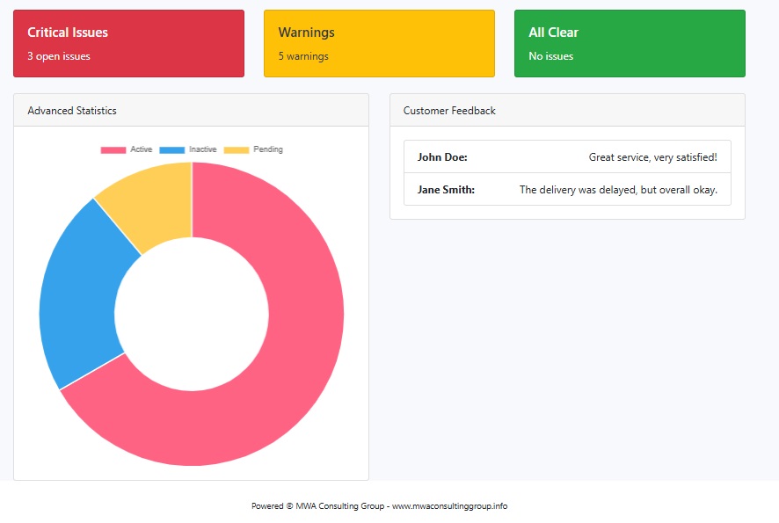Toggle the Pending legend color box
This screenshot has height=523, width=779.
tap(237, 150)
